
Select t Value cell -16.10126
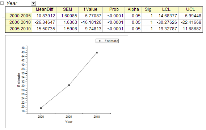tap(91, 22)
